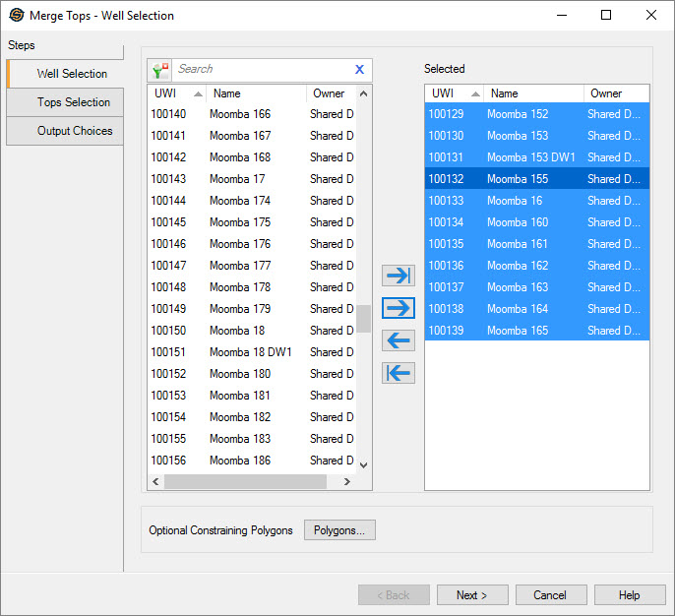Click the Name column header in available list
The width and height of the screenshot is (675, 616).
[x=256, y=93]
